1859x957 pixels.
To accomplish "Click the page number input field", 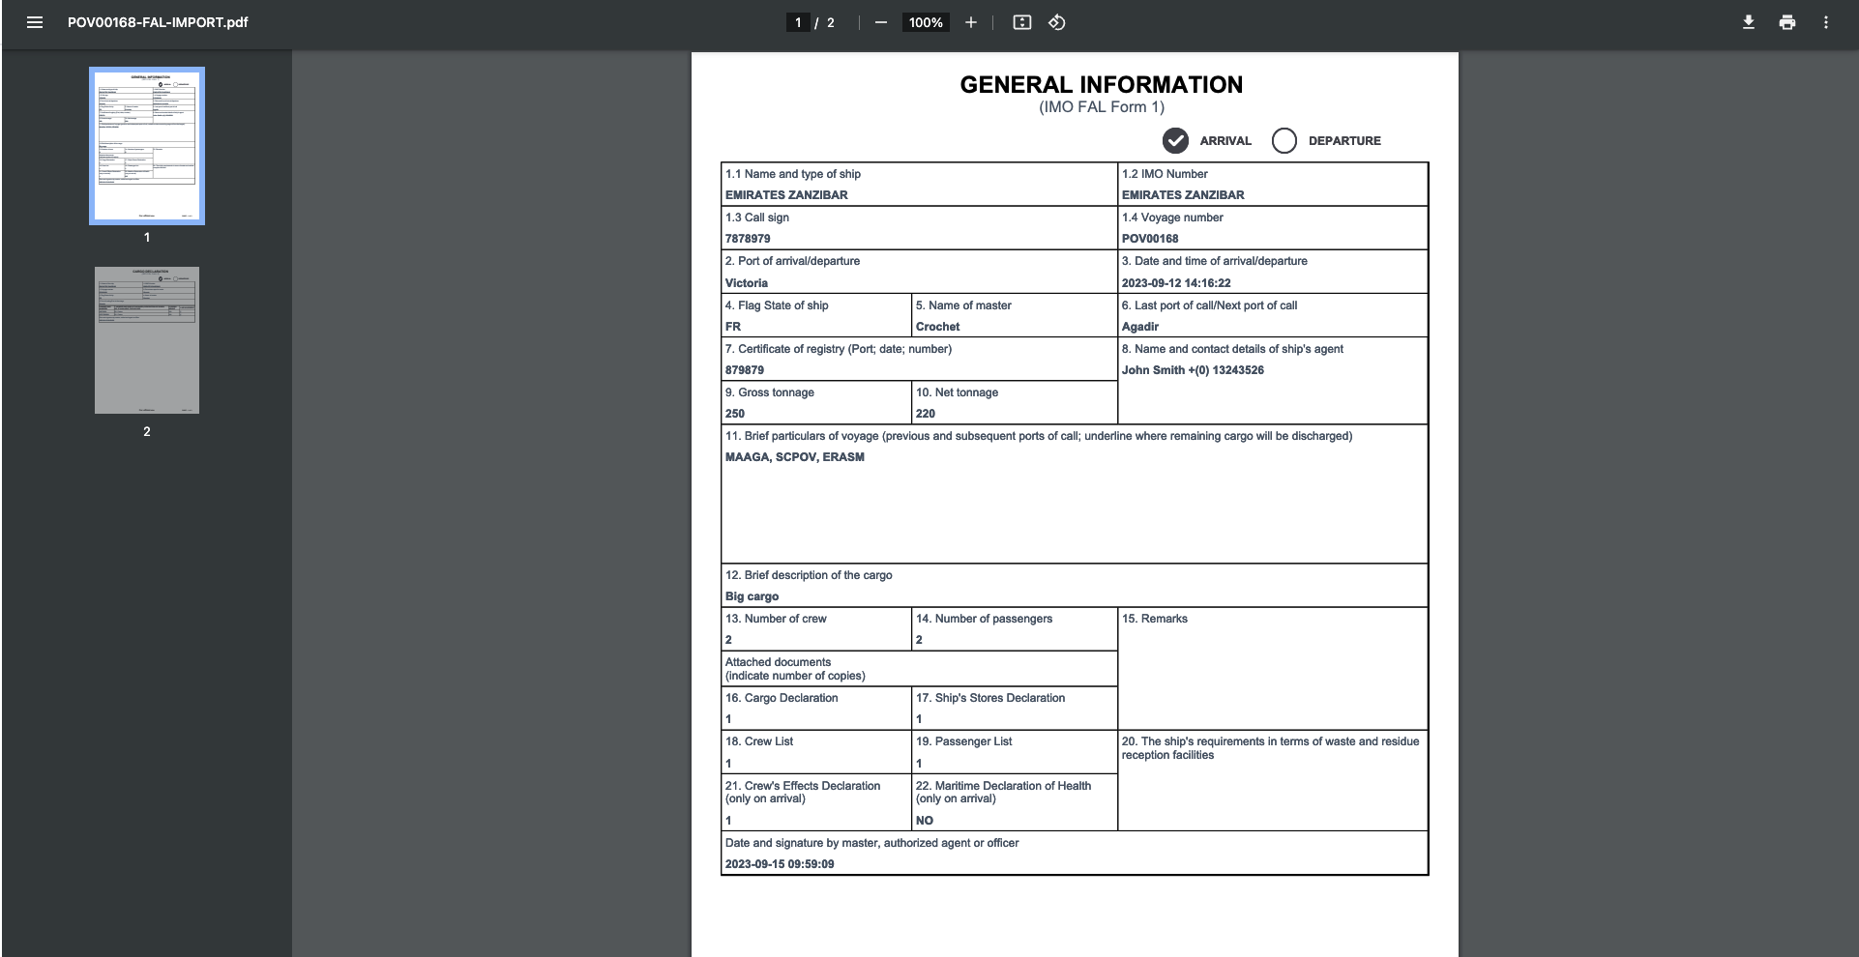I will click(798, 22).
